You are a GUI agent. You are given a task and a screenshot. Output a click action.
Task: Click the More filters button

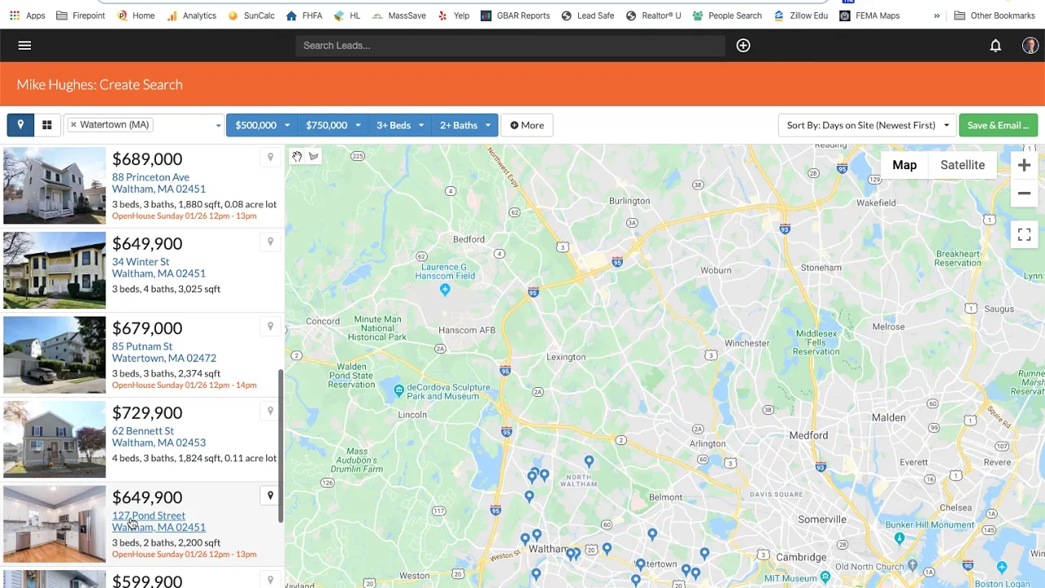(x=527, y=125)
